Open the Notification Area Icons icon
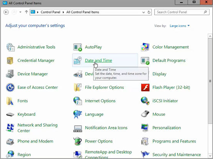Screen dimensions: 213x159 pyautogui.click(x=78, y=129)
